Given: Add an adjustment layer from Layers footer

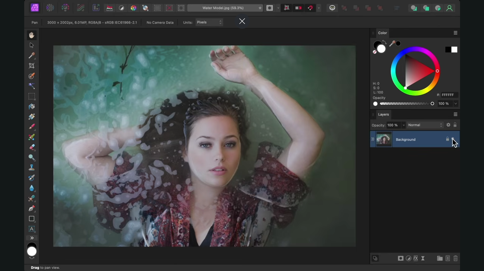Looking at the screenshot, I should click(x=408, y=258).
